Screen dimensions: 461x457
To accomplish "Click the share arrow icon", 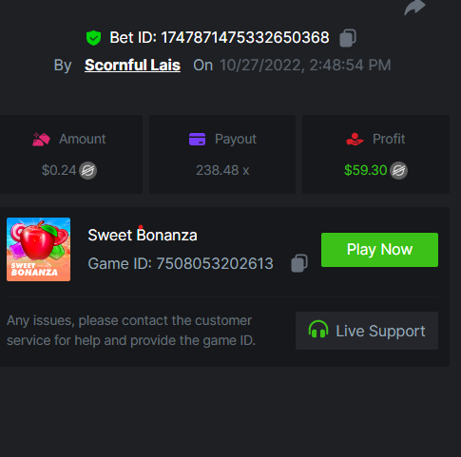I will [414, 8].
